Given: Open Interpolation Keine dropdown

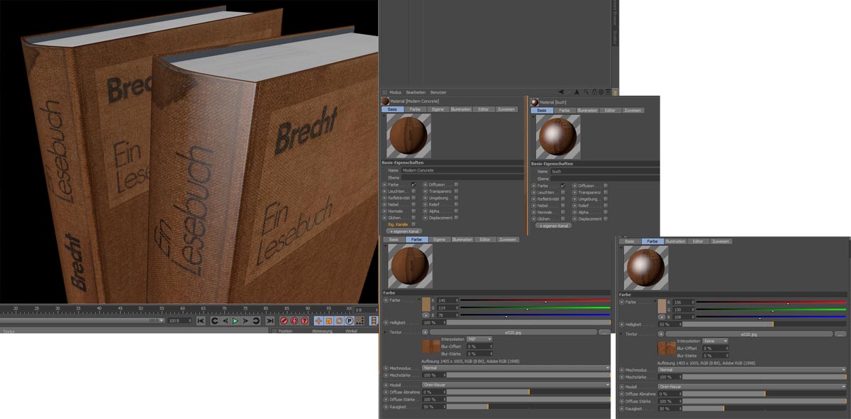Looking at the screenshot, I should click(x=715, y=341).
